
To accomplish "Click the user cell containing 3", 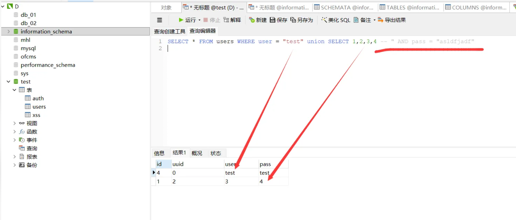I will coord(241,181).
